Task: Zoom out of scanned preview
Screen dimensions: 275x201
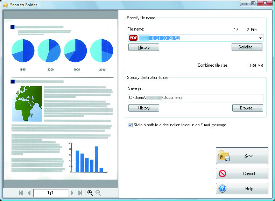Action: [x=98, y=193]
